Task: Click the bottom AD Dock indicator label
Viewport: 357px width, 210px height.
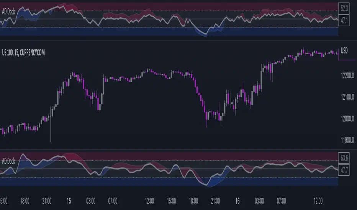Action: [8, 161]
